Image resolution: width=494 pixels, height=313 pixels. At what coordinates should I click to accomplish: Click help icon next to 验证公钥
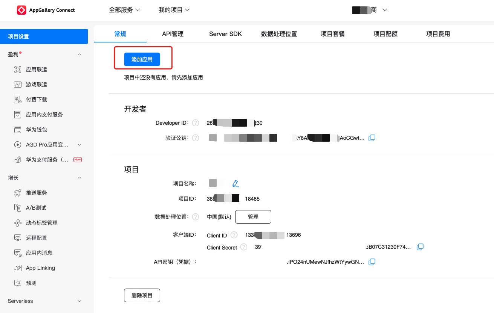[196, 138]
